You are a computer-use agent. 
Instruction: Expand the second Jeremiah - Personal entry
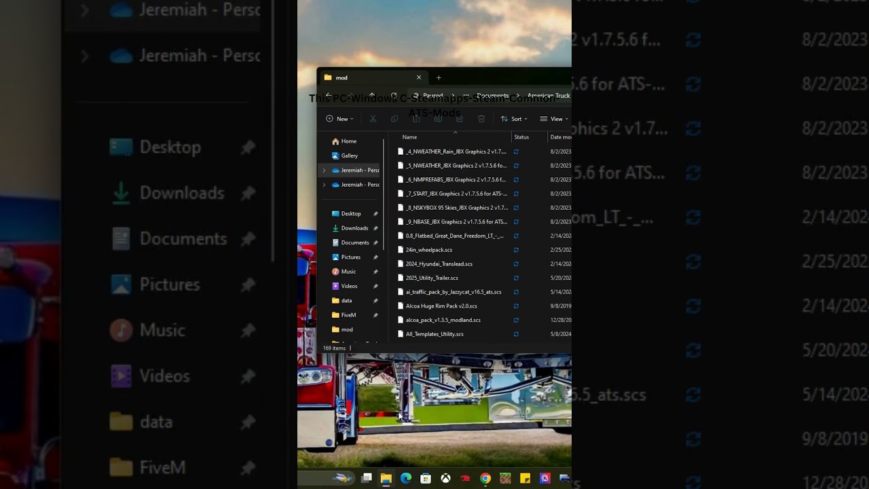[x=324, y=185]
